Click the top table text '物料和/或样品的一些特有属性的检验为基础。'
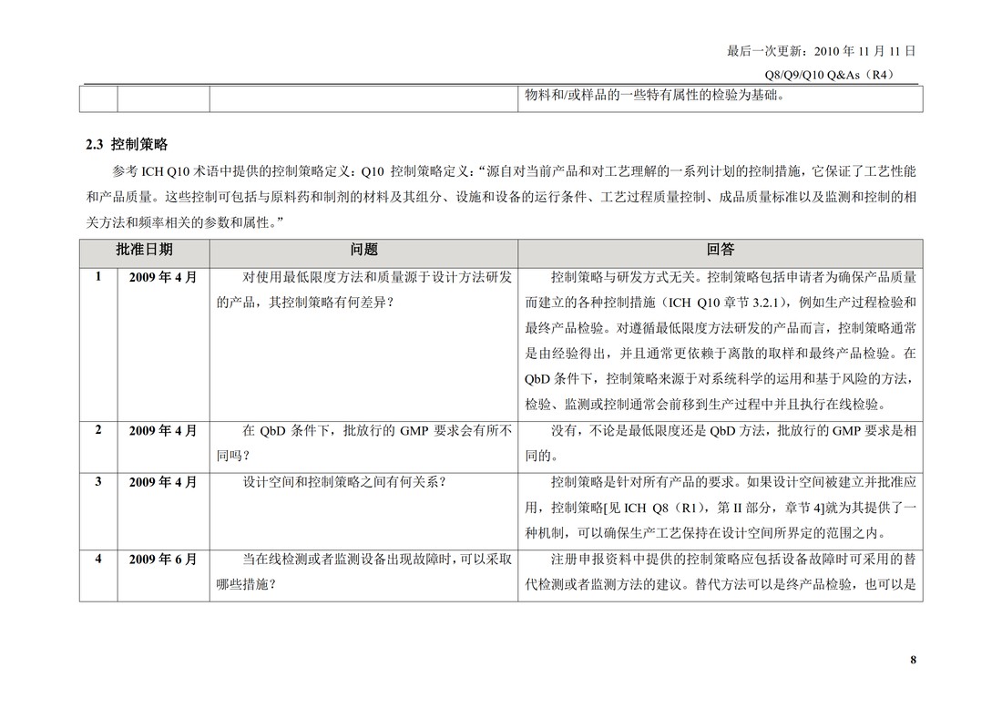 655,96
